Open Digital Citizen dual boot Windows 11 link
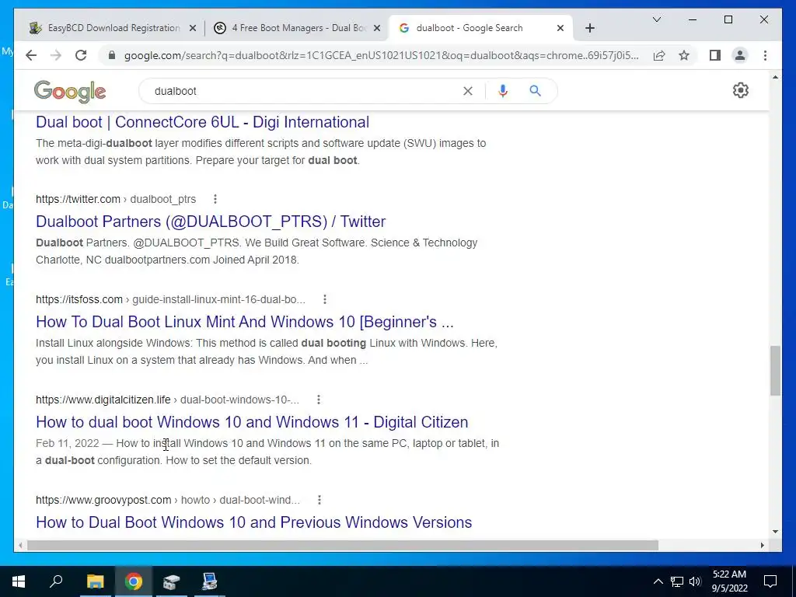Screen dimensions: 796x597 pos(252,422)
